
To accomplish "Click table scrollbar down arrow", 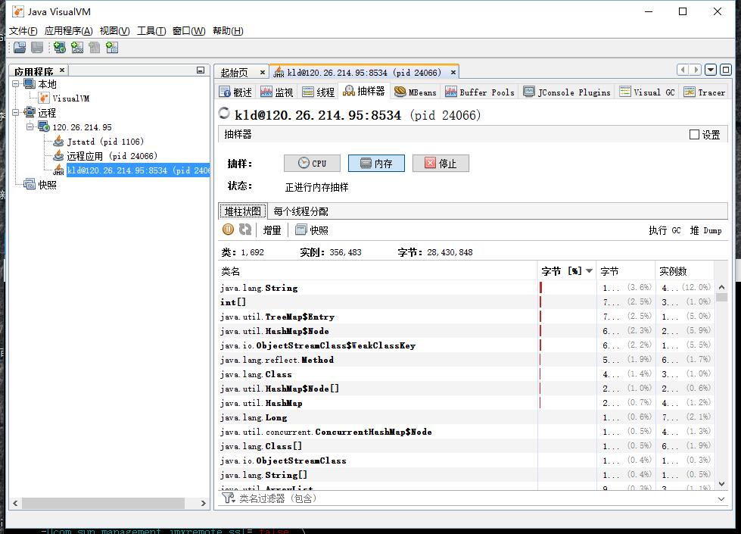I will (x=721, y=483).
